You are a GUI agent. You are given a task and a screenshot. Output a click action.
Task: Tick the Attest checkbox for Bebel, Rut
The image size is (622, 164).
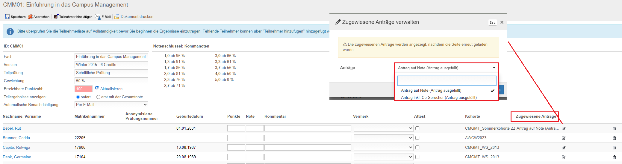417,128
